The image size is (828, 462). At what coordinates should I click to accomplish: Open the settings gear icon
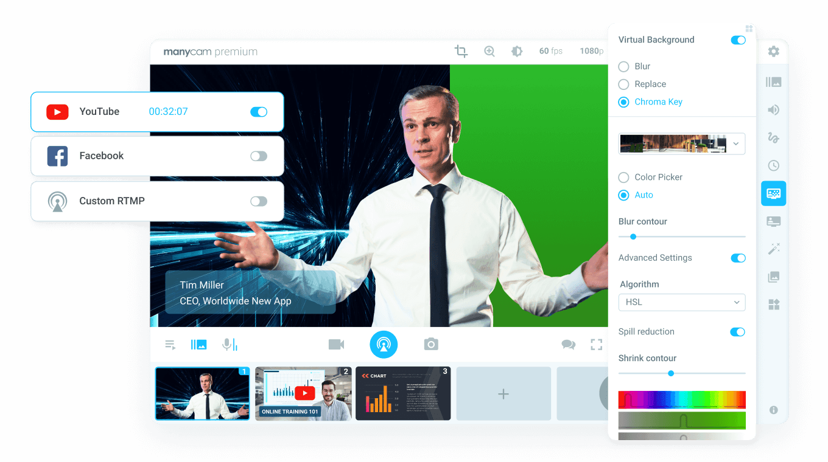pos(773,52)
